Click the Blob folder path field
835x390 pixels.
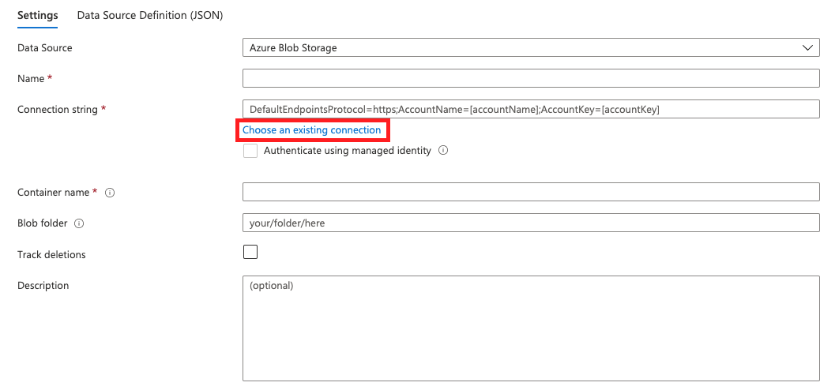[x=531, y=223]
